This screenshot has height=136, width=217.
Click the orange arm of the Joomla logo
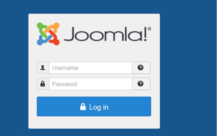53,28
